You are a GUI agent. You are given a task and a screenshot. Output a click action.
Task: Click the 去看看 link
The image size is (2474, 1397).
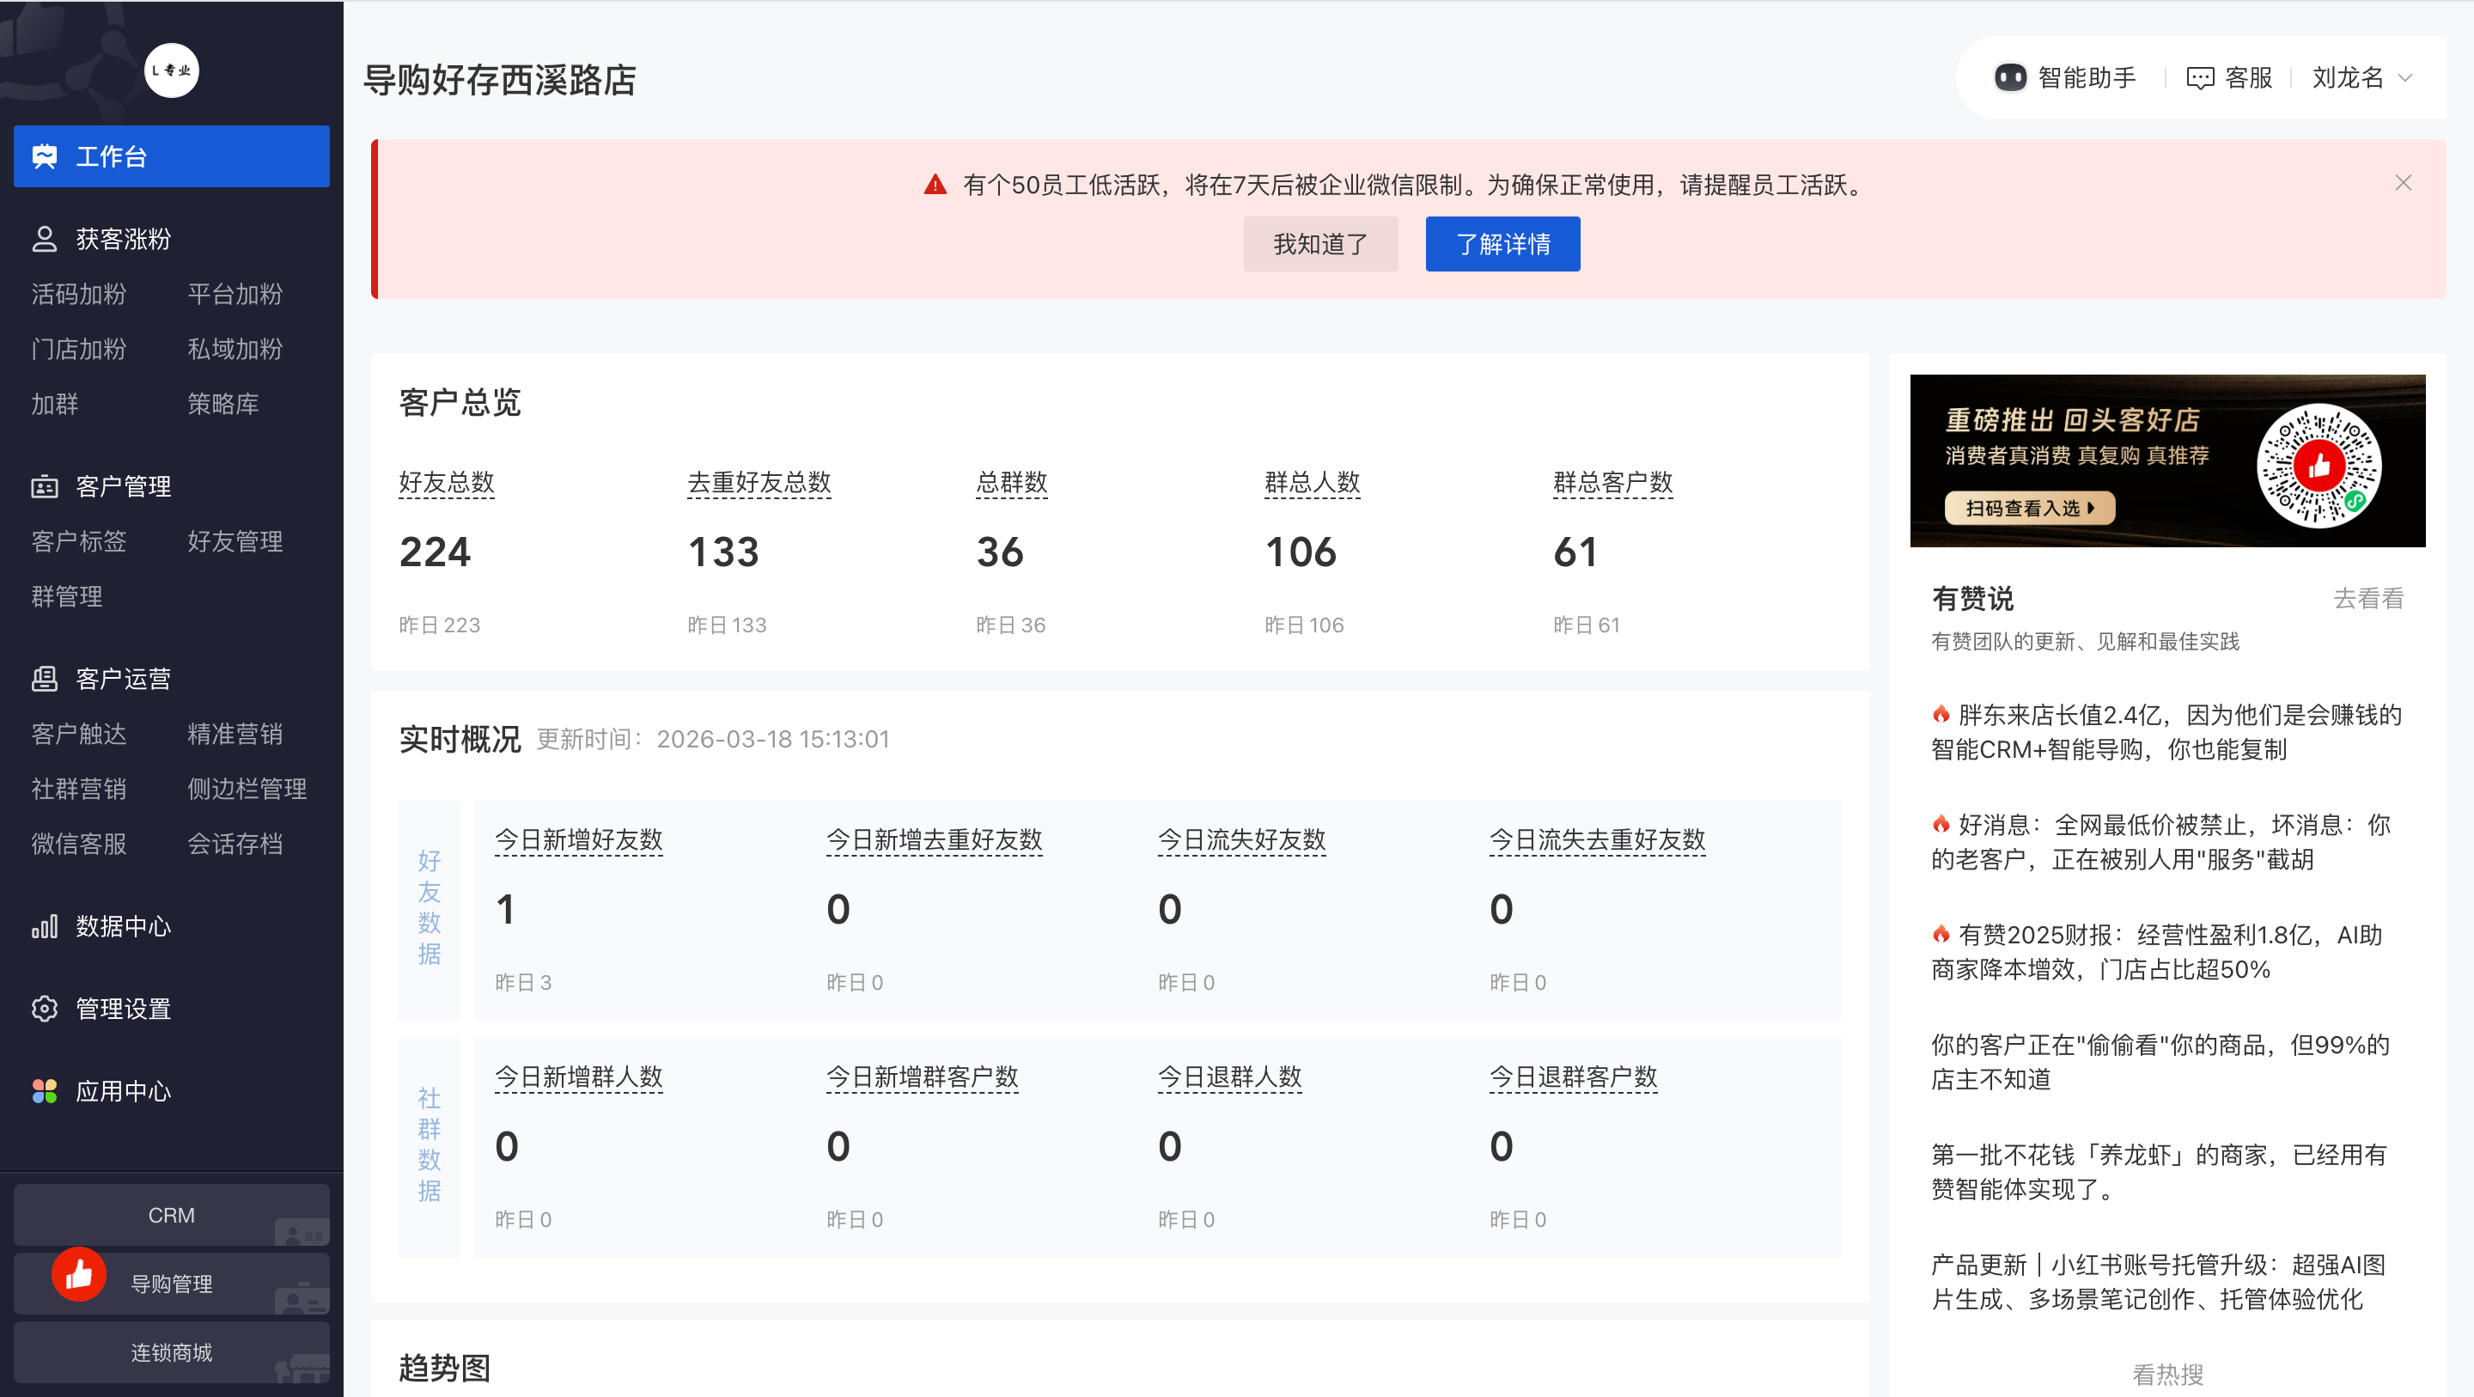(2367, 599)
